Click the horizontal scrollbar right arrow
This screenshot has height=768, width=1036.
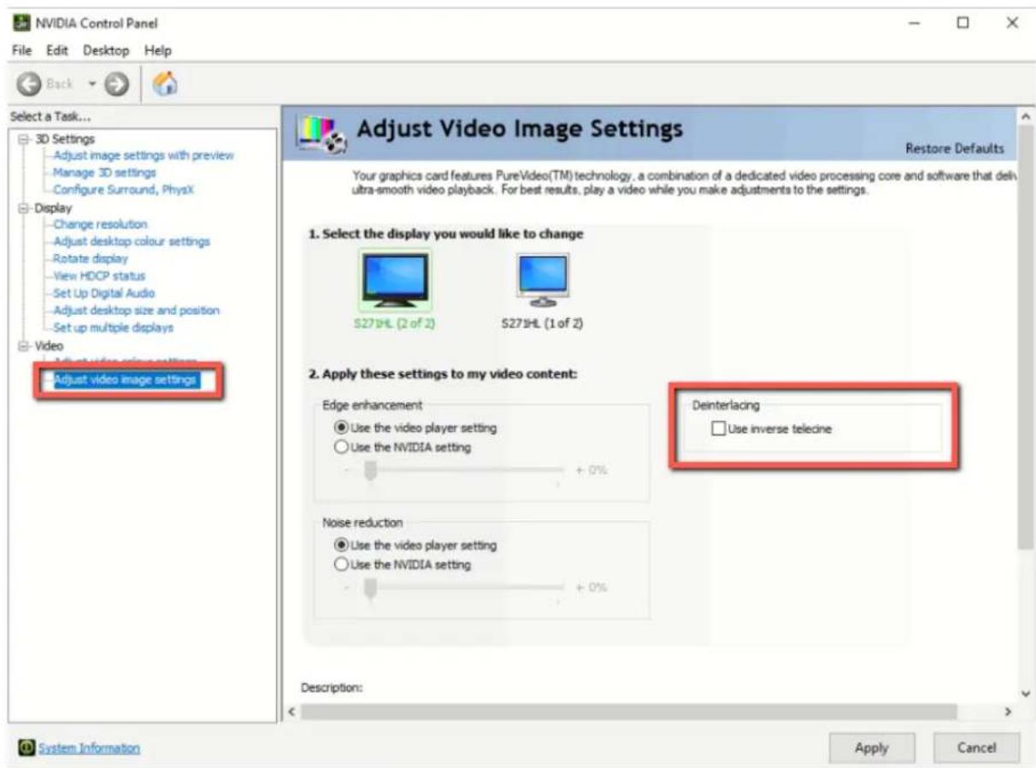click(1008, 712)
